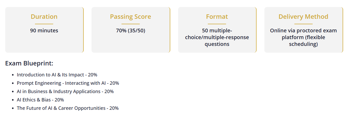Select the 70% (35/50) value
This screenshot has height=121, width=346.
tap(131, 31)
